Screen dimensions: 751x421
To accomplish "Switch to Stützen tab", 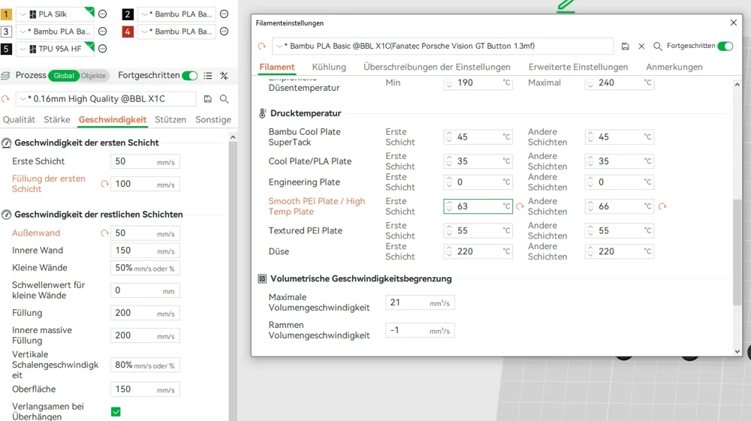I will click(170, 119).
